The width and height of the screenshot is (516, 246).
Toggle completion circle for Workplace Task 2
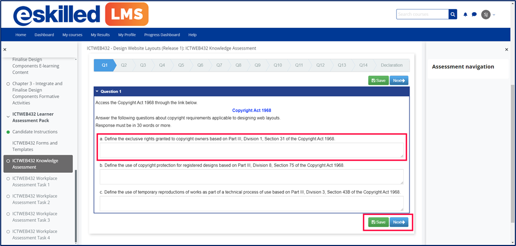(x=8, y=196)
